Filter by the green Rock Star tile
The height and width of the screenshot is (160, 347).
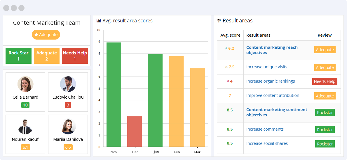[18, 56]
